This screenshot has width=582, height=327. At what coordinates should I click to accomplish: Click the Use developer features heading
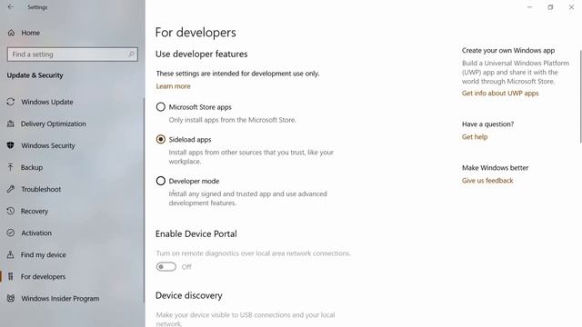click(202, 54)
